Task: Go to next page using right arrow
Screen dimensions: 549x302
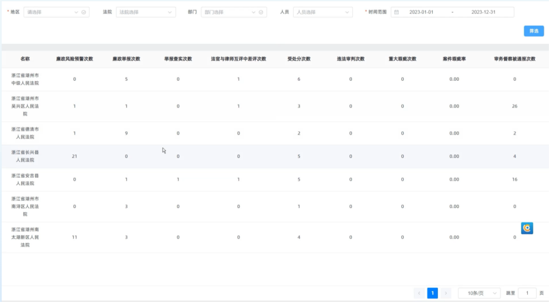Action: pos(446,293)
